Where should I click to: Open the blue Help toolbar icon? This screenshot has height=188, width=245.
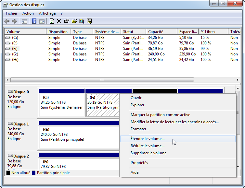click(x=34, y=21)
